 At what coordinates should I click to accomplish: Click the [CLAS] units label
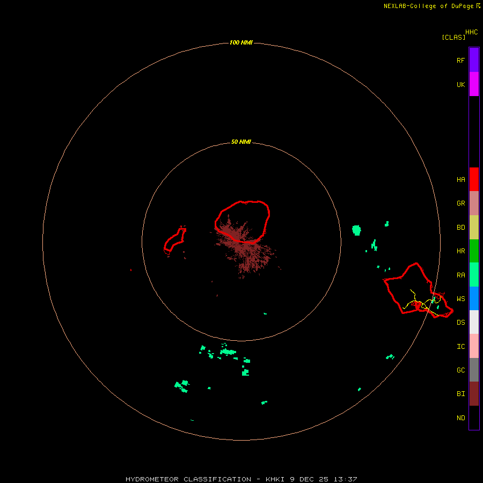tap(453, 38)
